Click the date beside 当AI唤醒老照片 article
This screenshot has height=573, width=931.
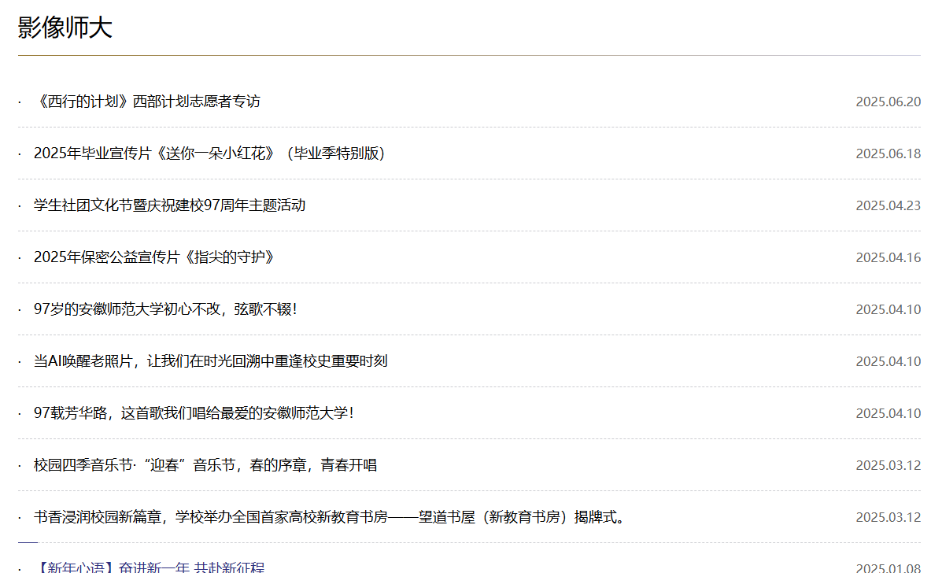point(888,361)
